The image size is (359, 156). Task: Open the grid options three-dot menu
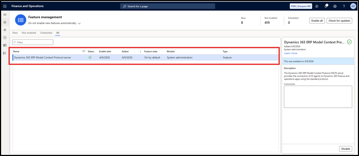(x=277, y=52)
